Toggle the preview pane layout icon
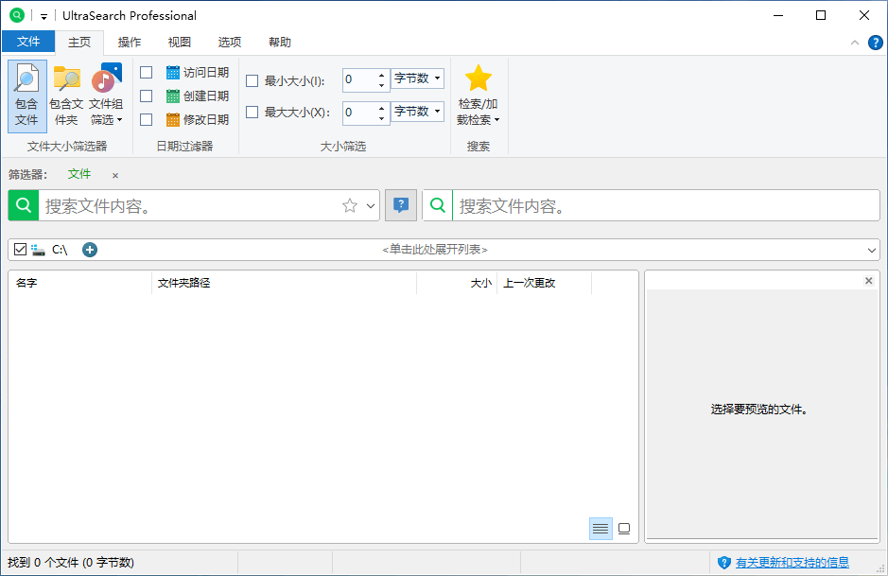The width and height of the screenshot is (888, 576). coord(624,528)
